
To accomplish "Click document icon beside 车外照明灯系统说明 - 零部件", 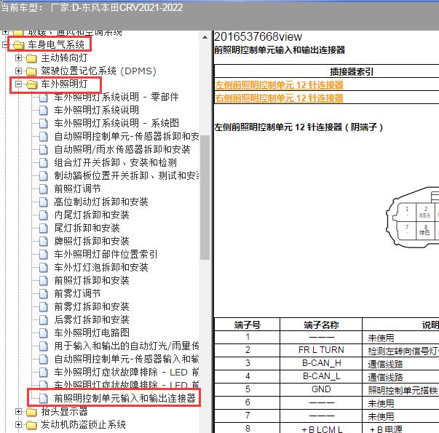I will [x=44, y=98].
